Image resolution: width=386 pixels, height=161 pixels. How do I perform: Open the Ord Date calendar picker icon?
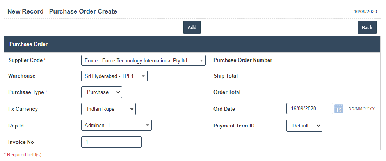pos(339,109)
